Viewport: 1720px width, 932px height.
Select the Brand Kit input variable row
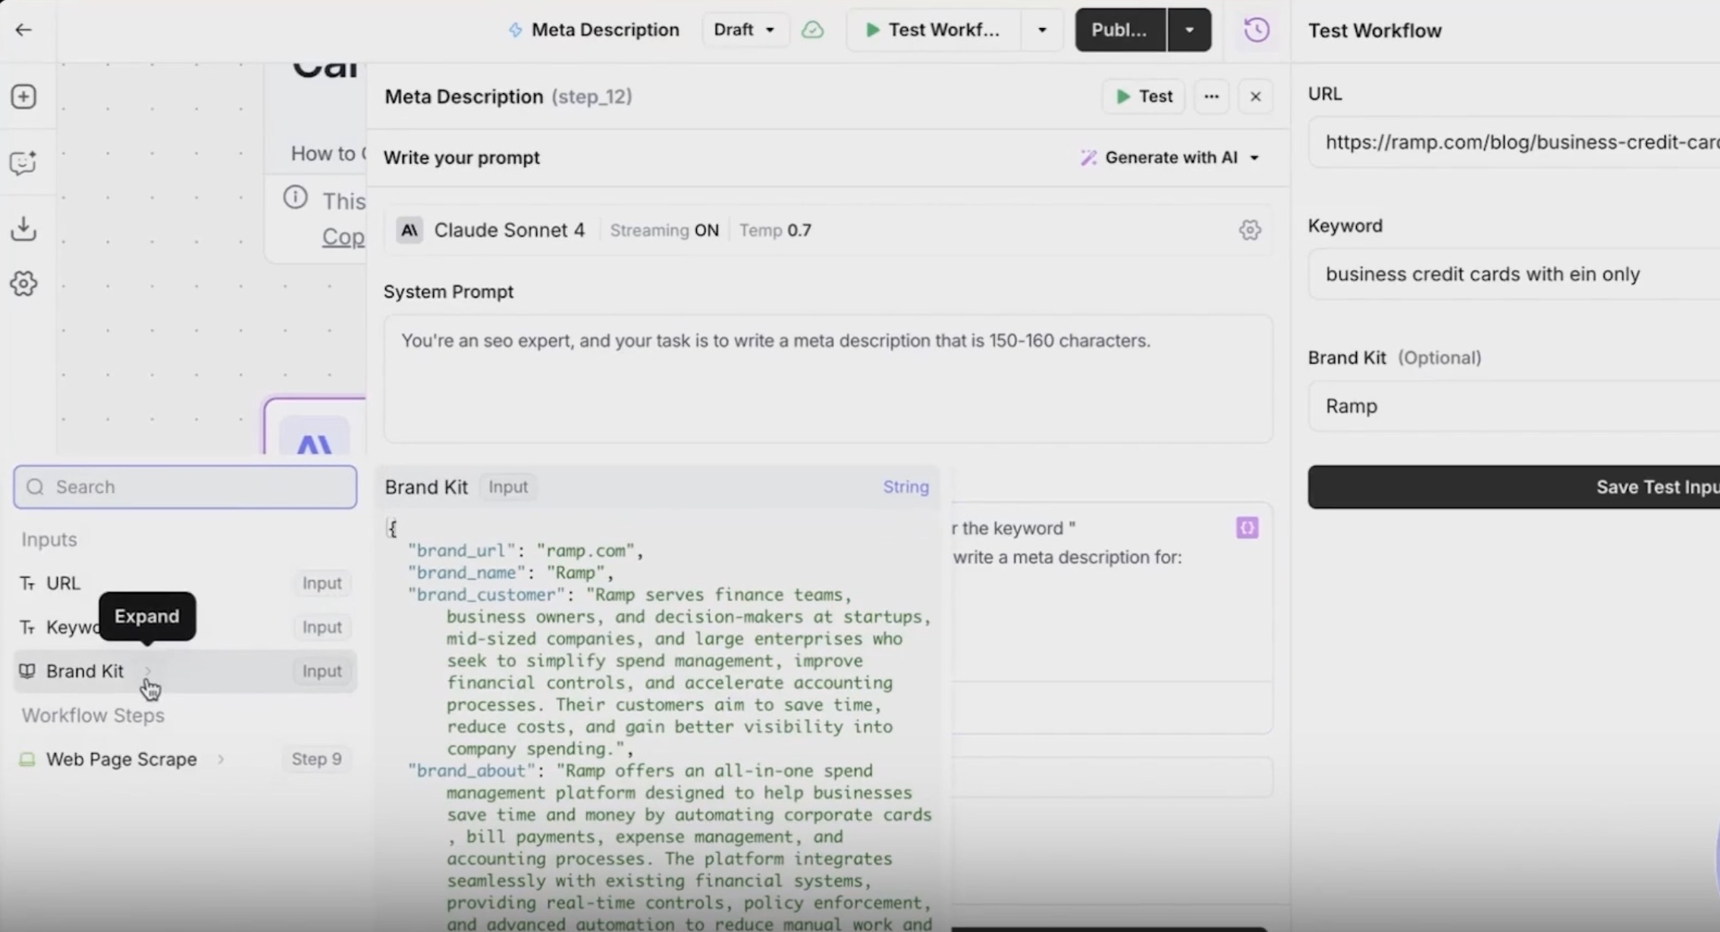point(185,671)
